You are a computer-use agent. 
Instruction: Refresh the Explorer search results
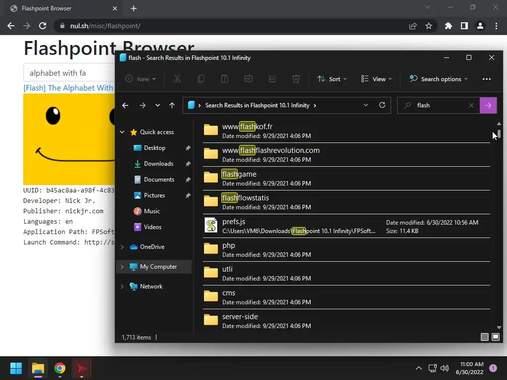tap(382, 105)
